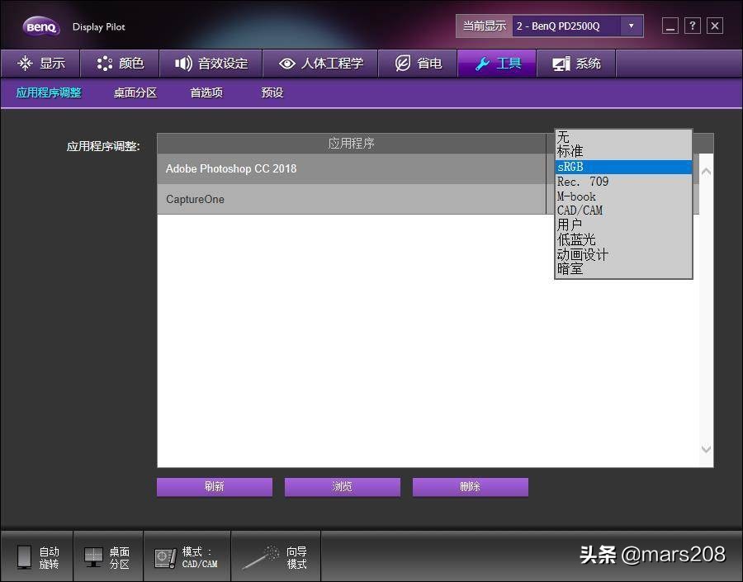Open the Color (颜色) tab
Screen dimensions: 743x582
click(121, 64)
